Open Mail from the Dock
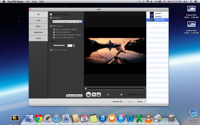Image resolution: width=200 pixels, height=125 pixels. [66, 118]
